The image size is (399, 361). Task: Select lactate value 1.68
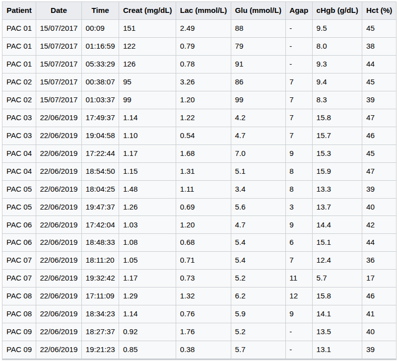pos(203,153)
